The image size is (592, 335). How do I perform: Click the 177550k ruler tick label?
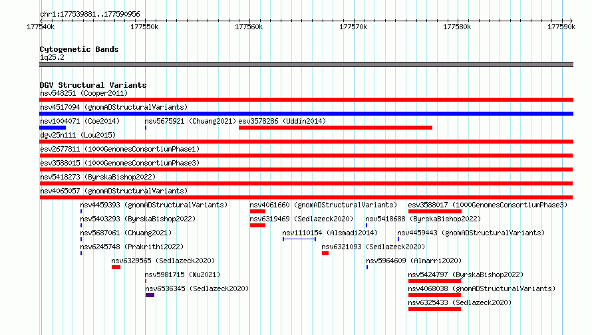[144, 27]
